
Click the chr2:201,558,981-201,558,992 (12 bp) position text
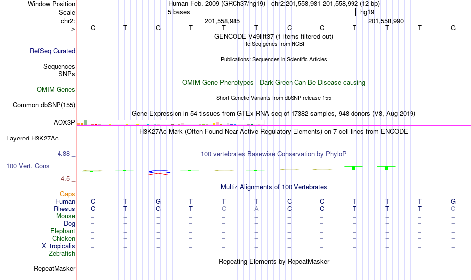pos(326,4)
